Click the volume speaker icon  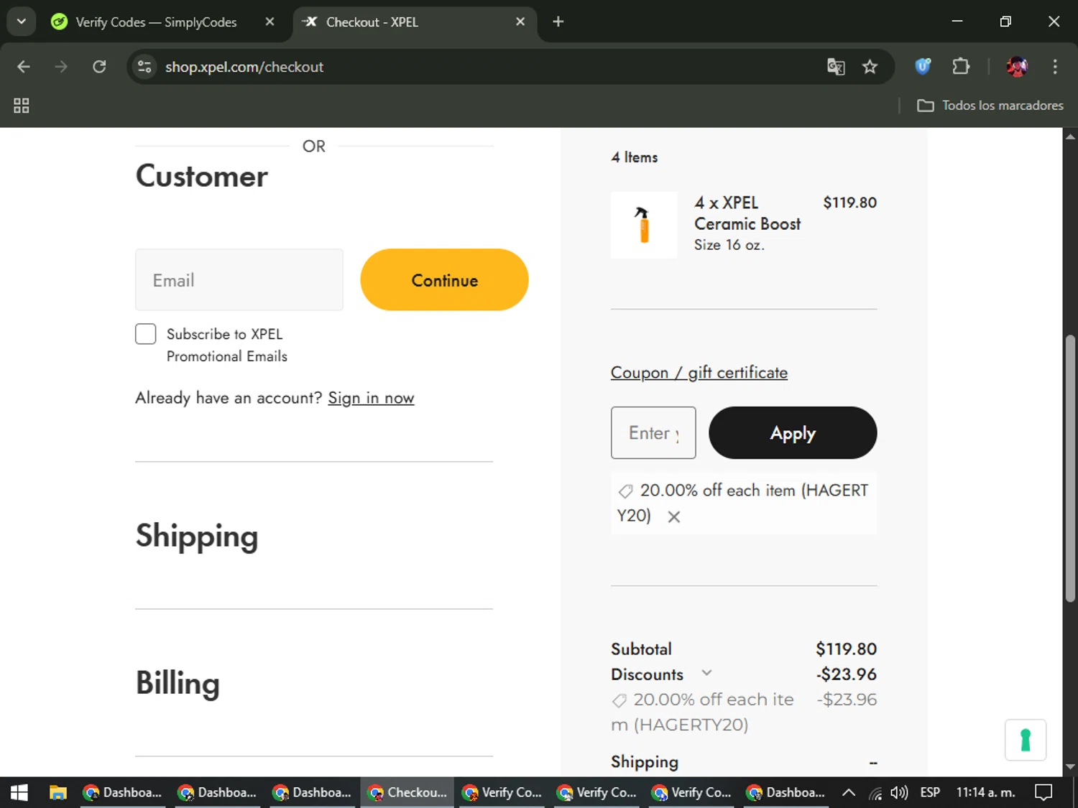[x=899, y=792]
